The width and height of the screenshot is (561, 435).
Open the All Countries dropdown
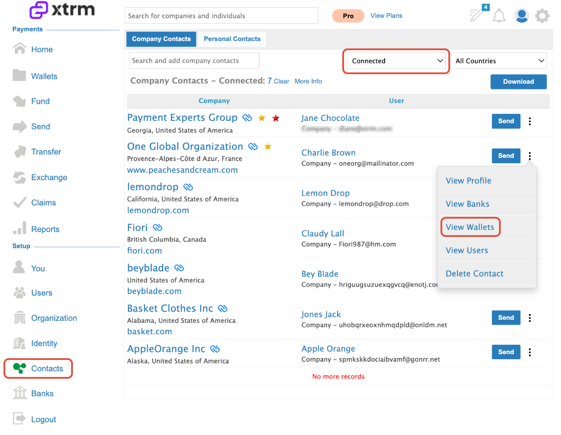tap(499, 61)
